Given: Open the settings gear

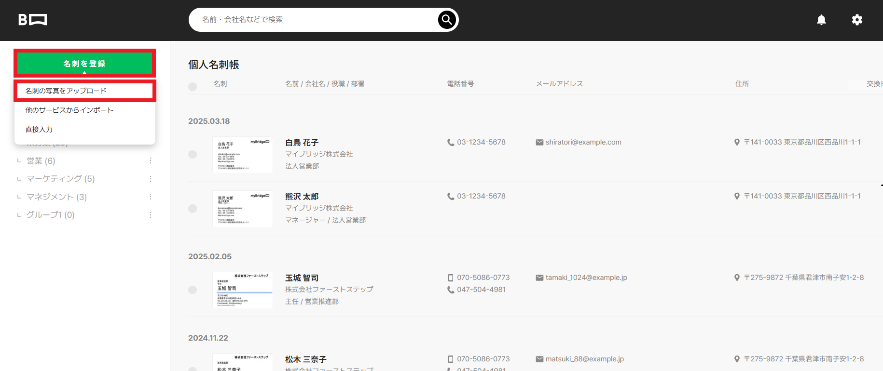Looking at the screenshot, I should tap(857, 20).
